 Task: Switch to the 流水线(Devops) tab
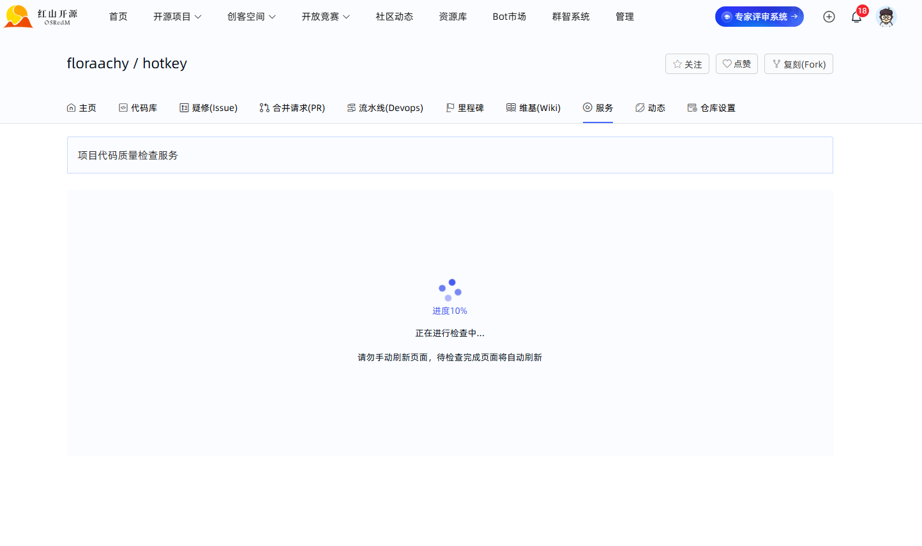click(385, 108)
